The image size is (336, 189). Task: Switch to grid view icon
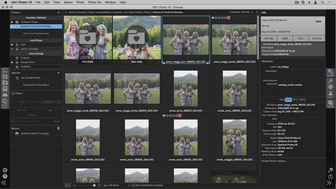coord(67,185)
